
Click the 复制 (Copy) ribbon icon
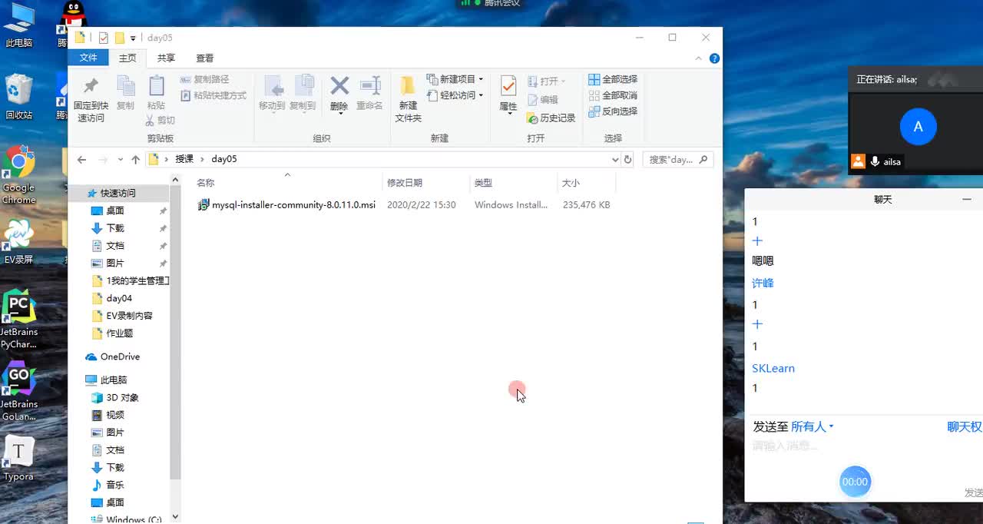click(x=125, y=92)
